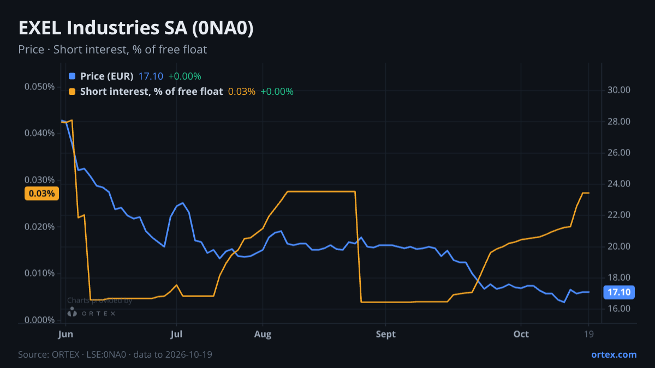
Task: Click the 0.010% left axis label
Action: pos(39,273)
